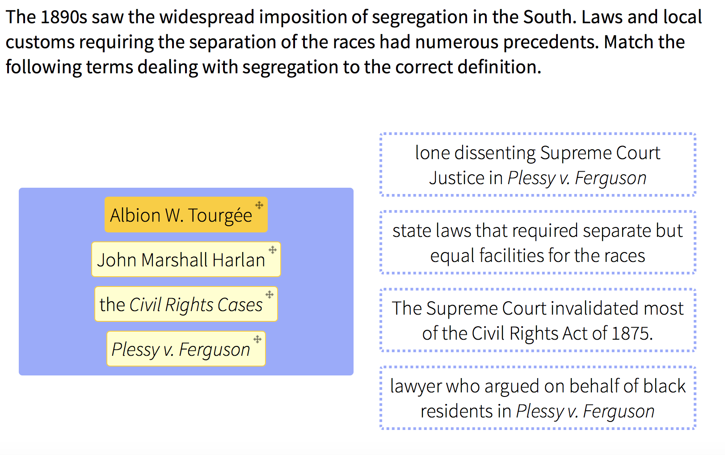
Task: Click the Civil Rights Act of 1875 definition box
Action: (538, 320)
